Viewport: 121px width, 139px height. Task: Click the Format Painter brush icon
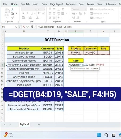13,18
